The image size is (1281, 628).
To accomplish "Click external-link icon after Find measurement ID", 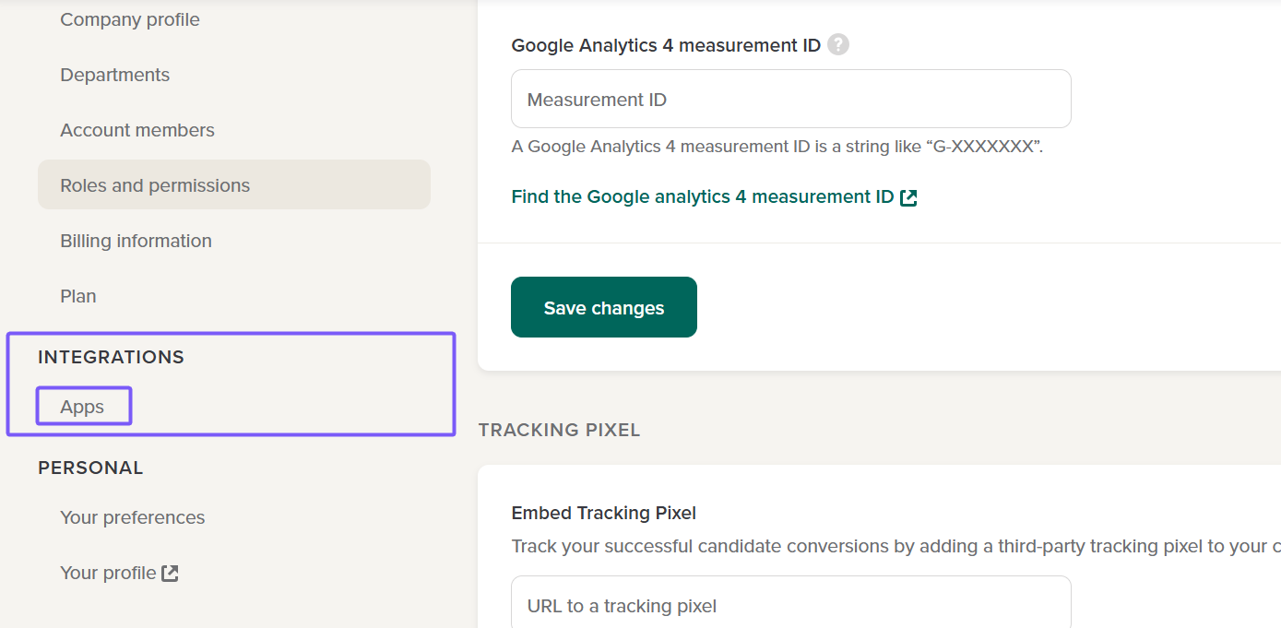I will tap(908, 197).
